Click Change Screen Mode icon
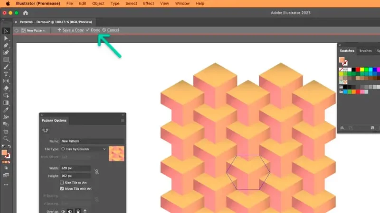Image resolution: width=380 pixels, height=213 pixels. click(6, 175)
